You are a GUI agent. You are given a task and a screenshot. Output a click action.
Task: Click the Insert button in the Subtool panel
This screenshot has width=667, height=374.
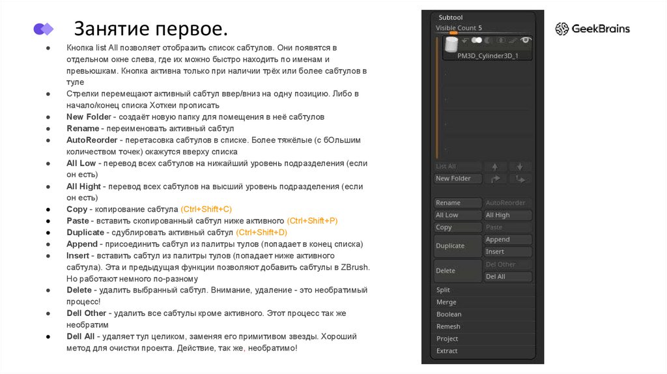tap(508, 252)
